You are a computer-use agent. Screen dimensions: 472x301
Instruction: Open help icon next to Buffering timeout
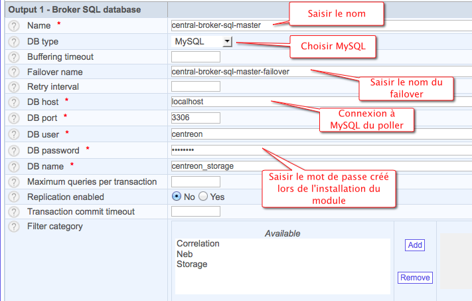[x=13, y=56]
